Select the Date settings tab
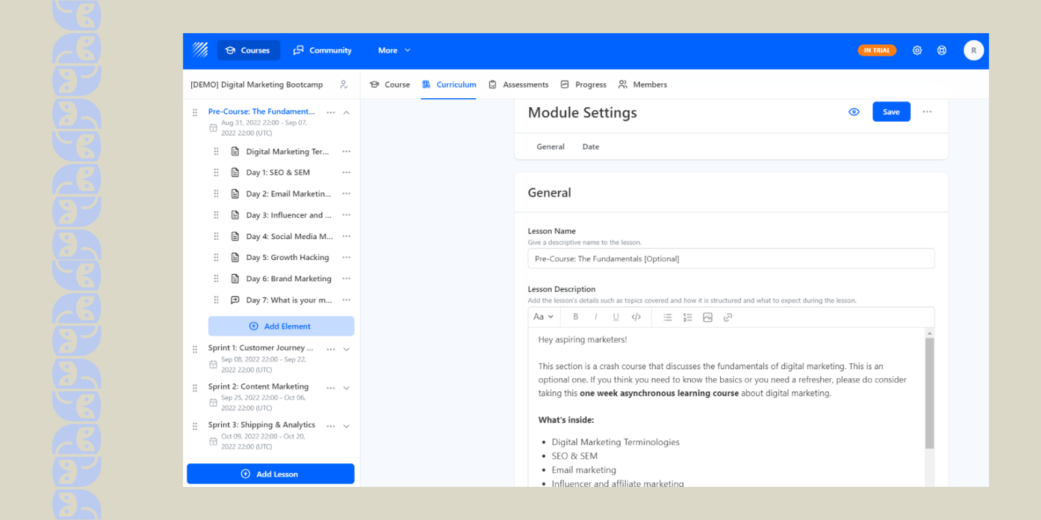The image size is (1041, 520). tap(591, 147)
